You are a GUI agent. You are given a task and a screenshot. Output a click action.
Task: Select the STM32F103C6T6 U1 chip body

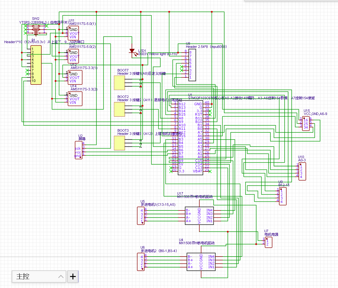click(x=190, y=138)
